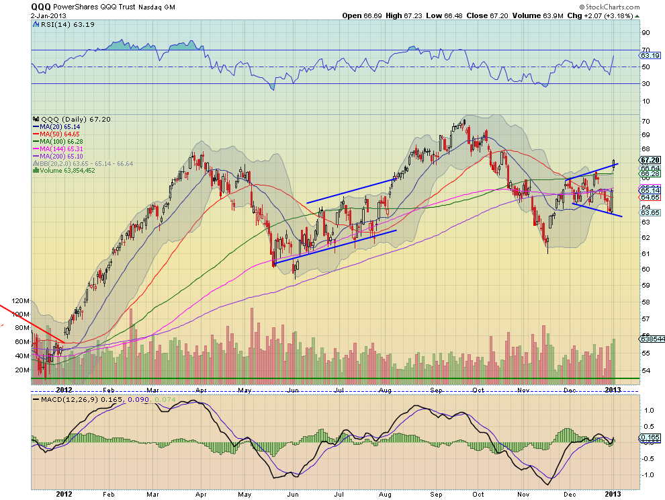Click the red 64.65 price axis tag

[650, 198]
